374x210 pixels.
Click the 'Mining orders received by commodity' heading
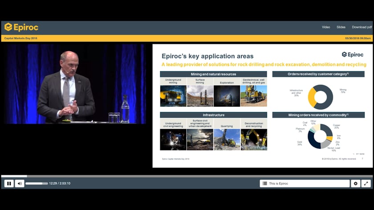(x=318, y=115)
